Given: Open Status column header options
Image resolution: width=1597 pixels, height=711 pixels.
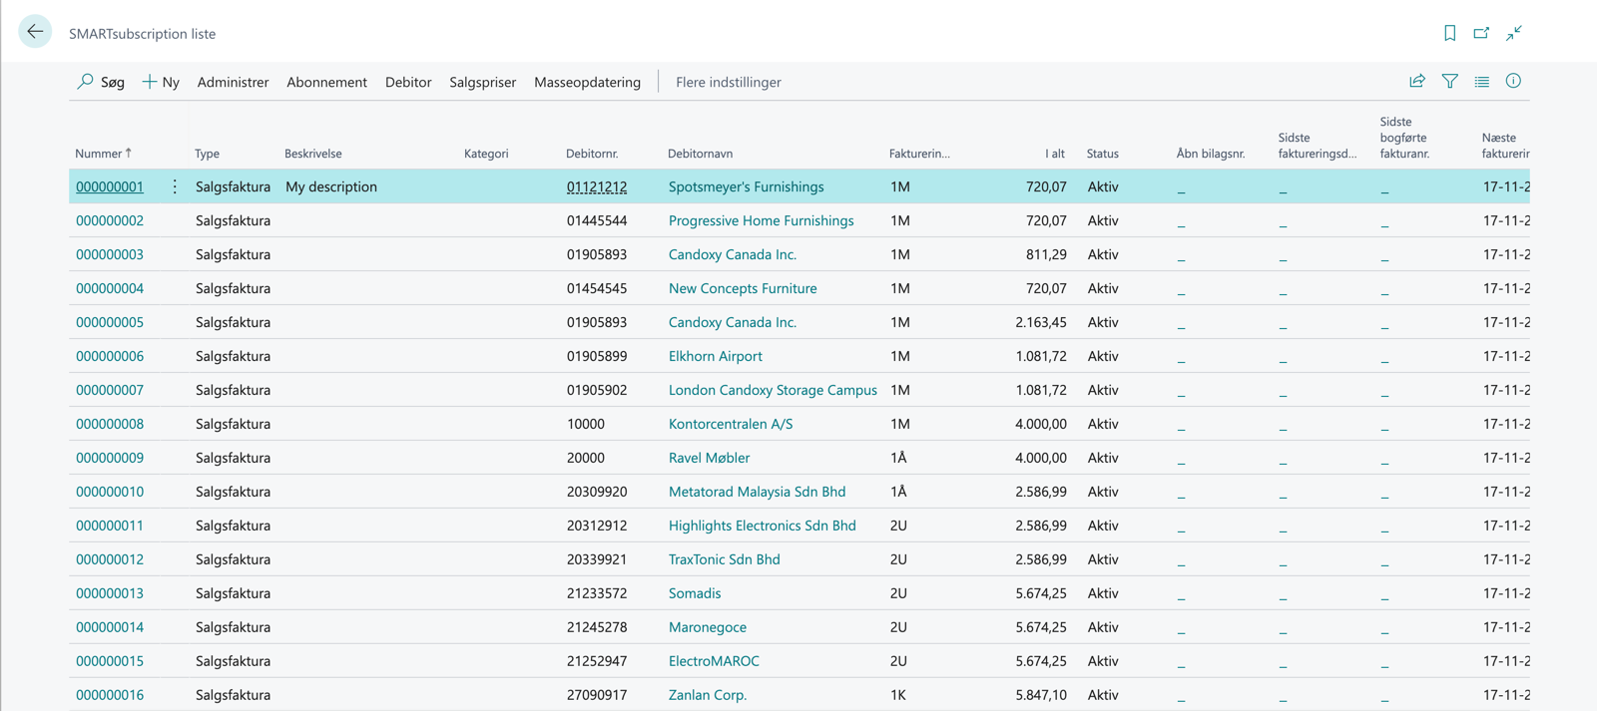Looking at the screenshot, I should click(1102, 154).
